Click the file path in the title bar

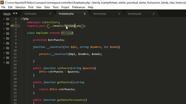coord(47,3)
